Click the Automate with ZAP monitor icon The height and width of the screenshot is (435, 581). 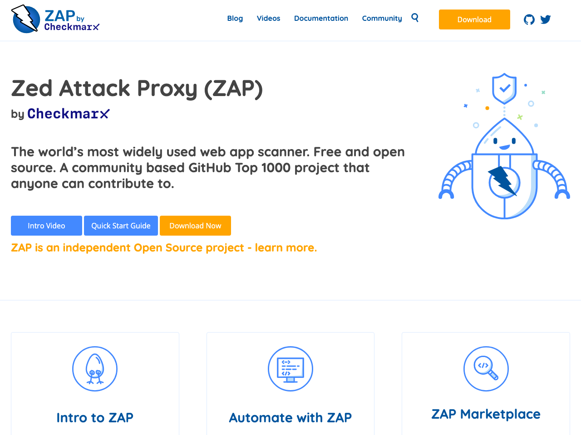290,368
